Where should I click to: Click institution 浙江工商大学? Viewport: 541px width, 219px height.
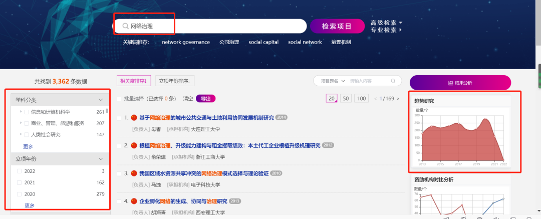210,157
